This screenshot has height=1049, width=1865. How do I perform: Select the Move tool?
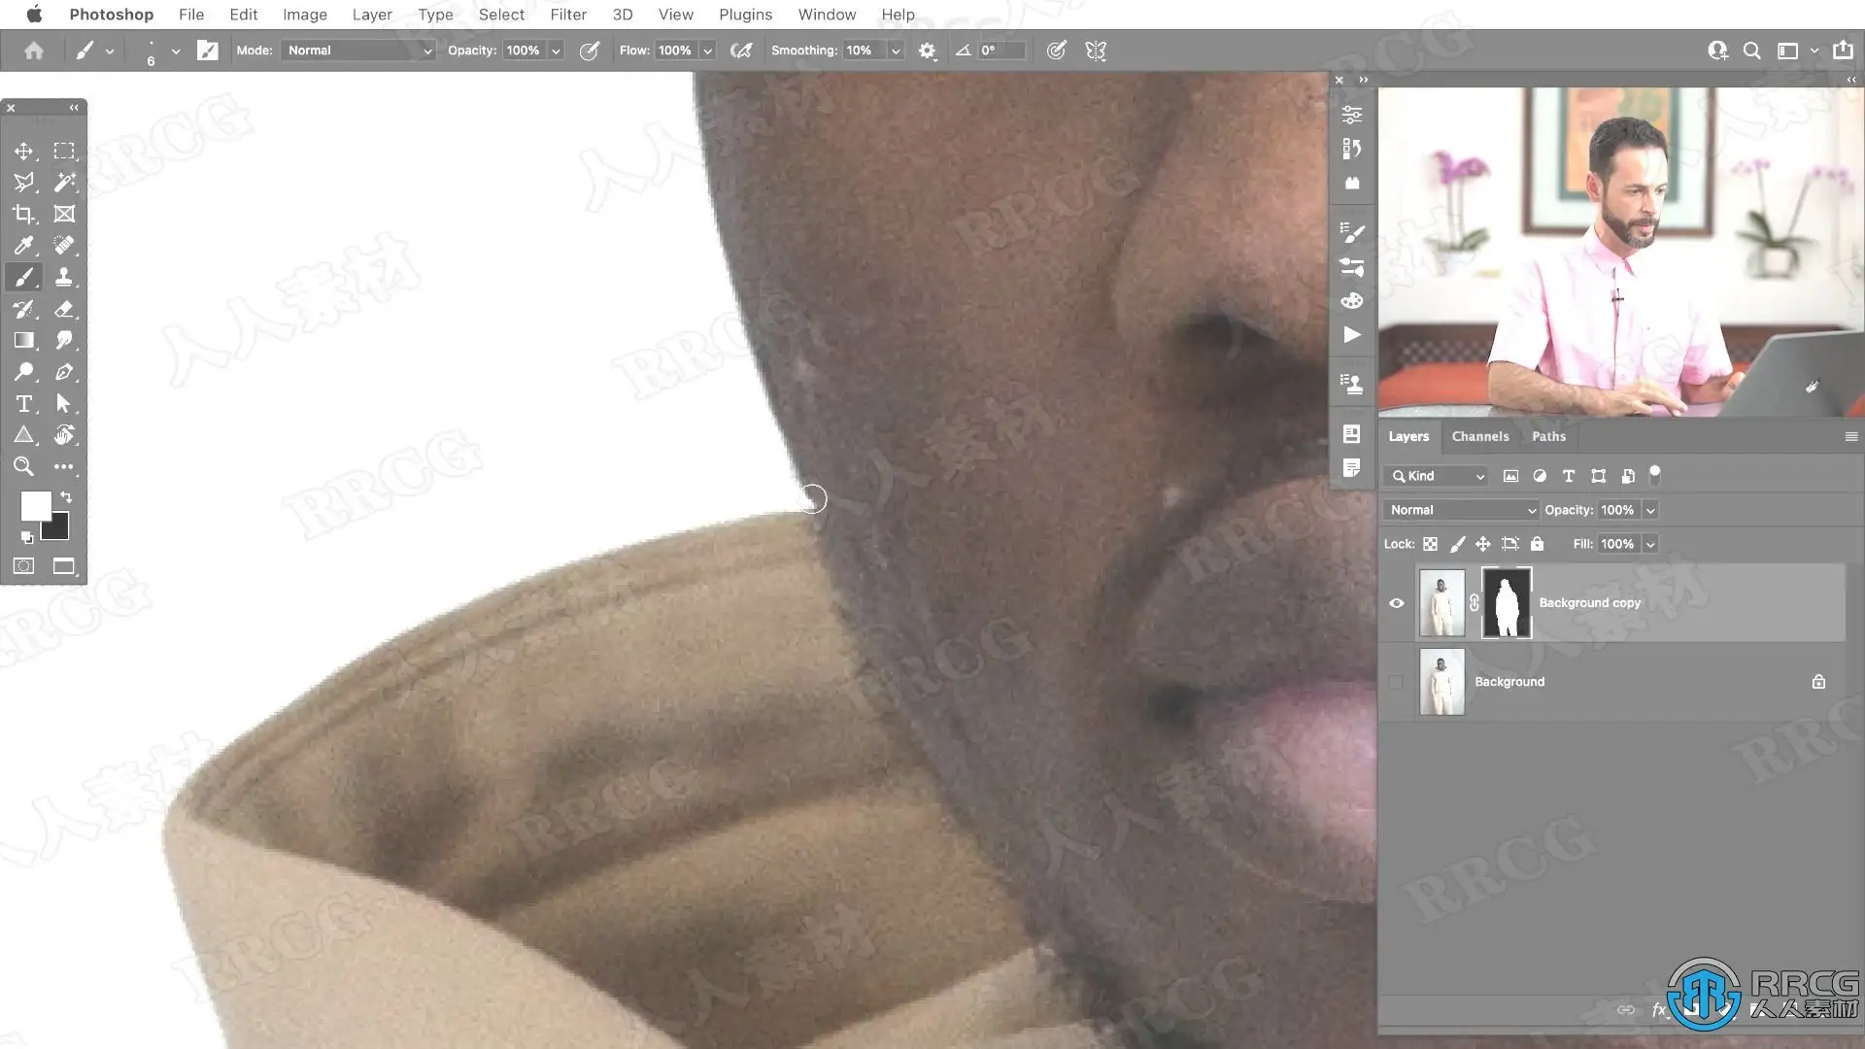(24, 151)
